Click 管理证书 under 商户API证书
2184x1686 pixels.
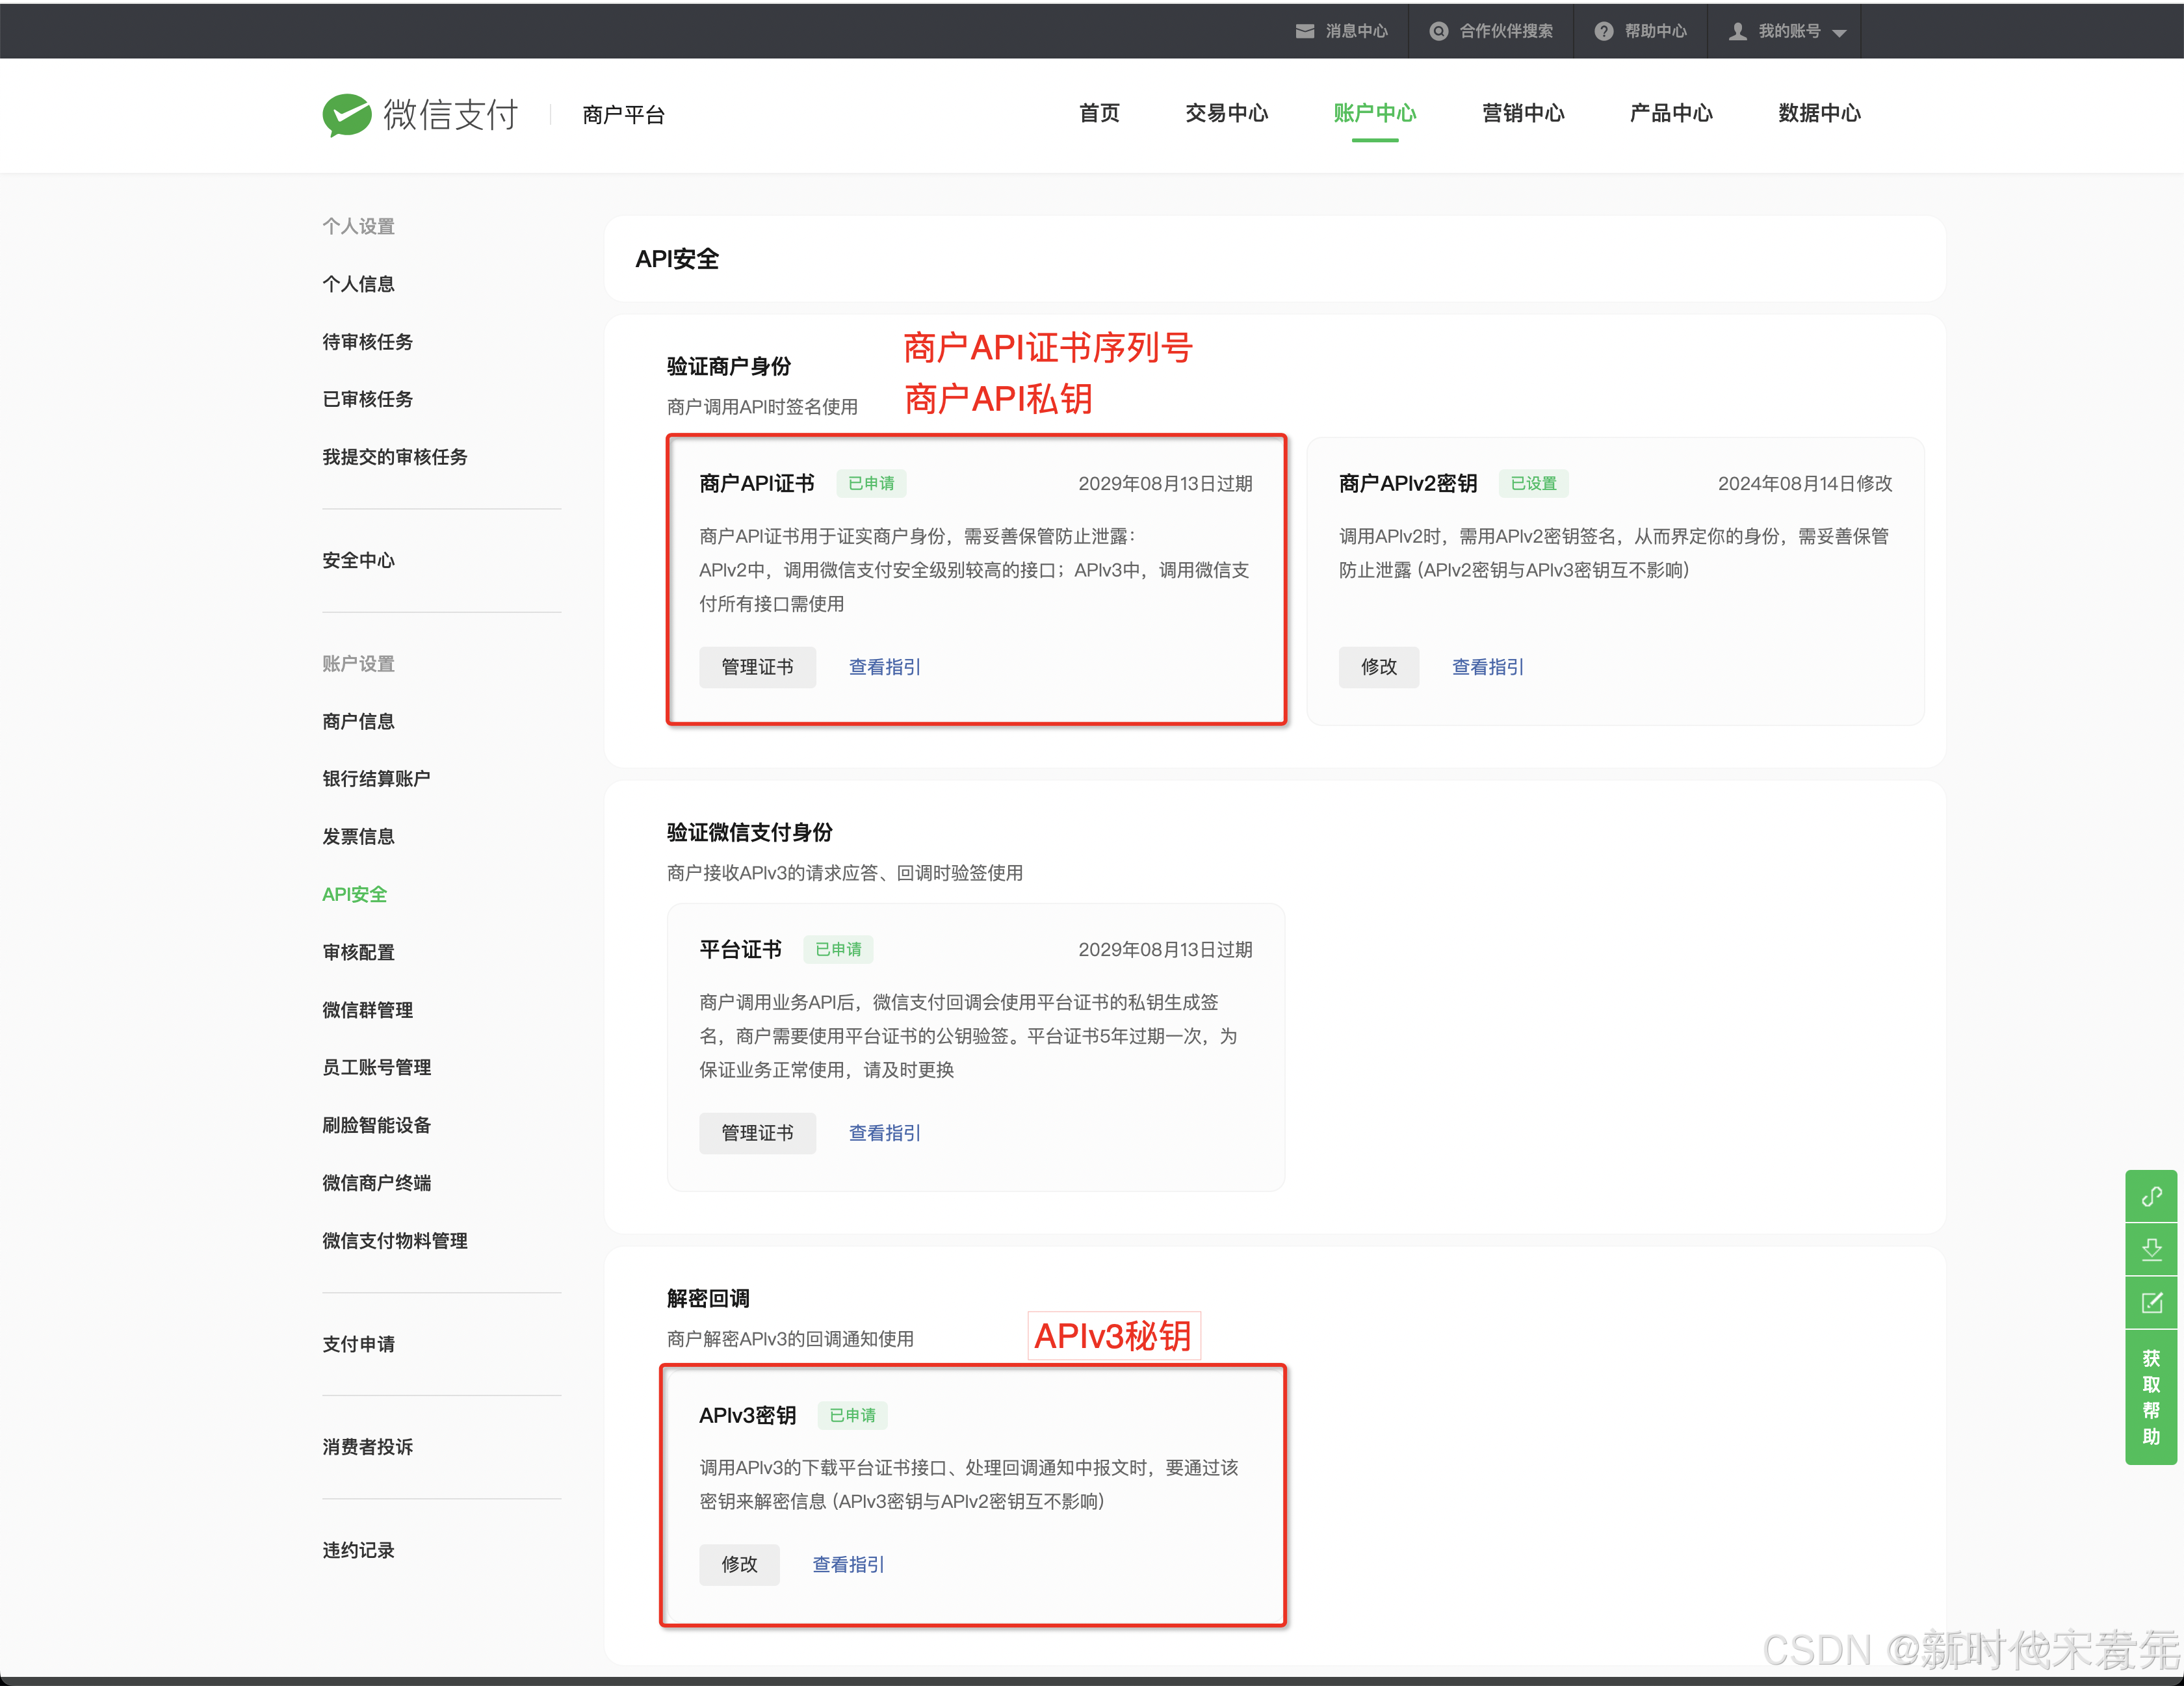click(757, 667)
